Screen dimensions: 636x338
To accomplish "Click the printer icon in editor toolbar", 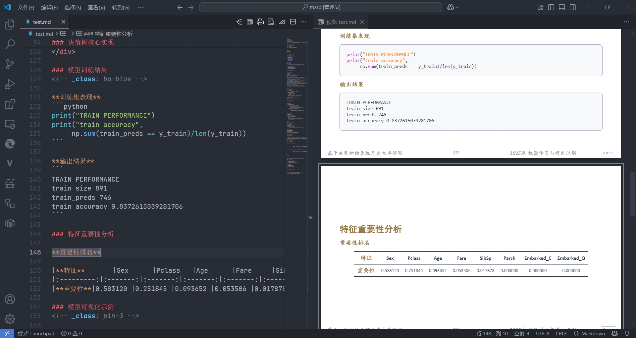I will point(260,22).
